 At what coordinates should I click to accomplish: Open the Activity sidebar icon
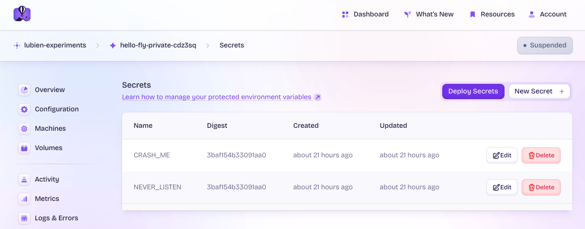point(24,180)
